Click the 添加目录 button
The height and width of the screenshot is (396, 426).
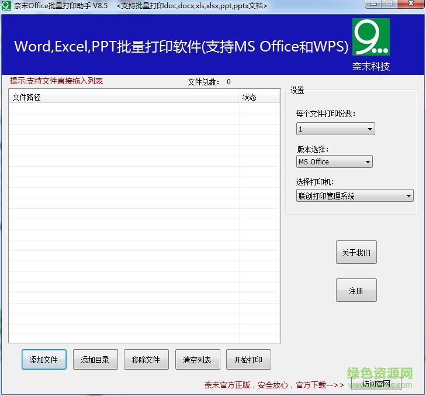(95, 360)
